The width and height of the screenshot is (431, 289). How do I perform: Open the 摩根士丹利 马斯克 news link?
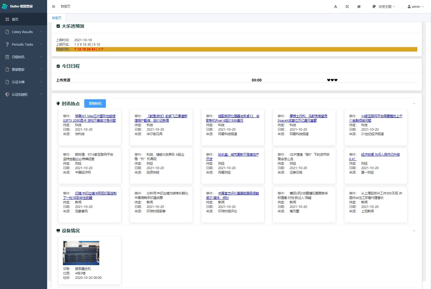(x=303, y=118)
